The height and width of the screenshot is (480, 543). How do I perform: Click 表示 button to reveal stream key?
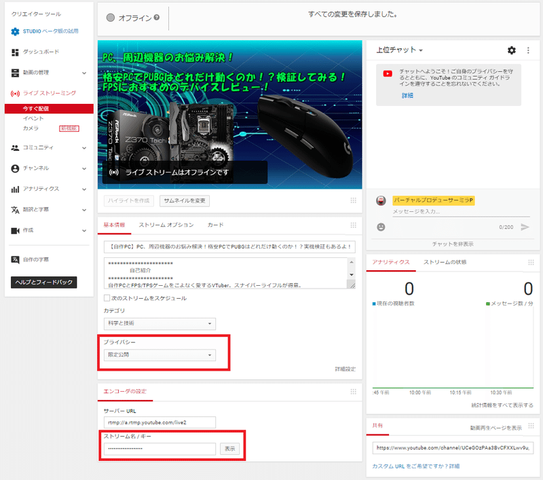[229, 449]
